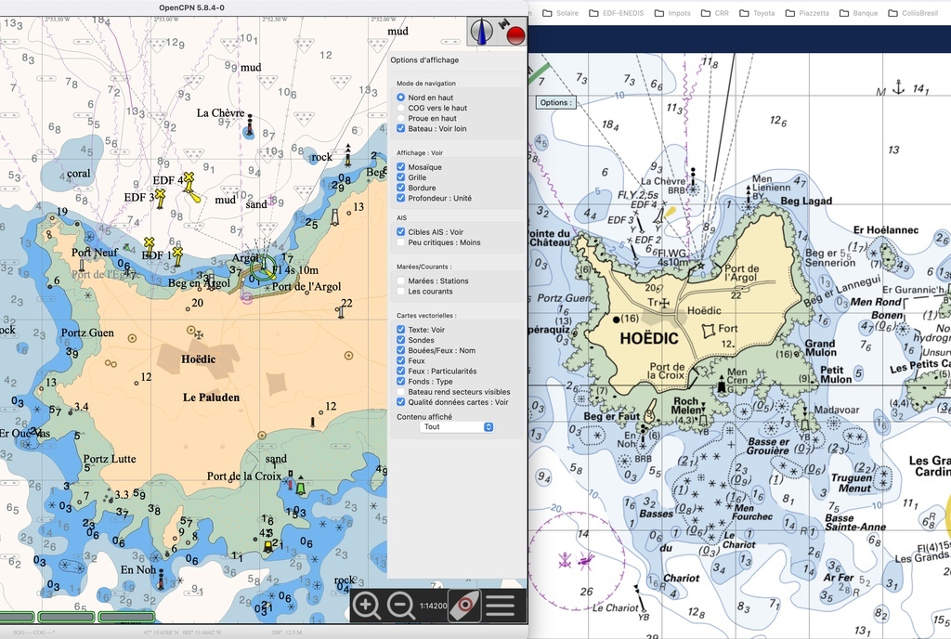Toggle the Grille checkbox
This screenshot has width=951, height=639.
[401, 177]
